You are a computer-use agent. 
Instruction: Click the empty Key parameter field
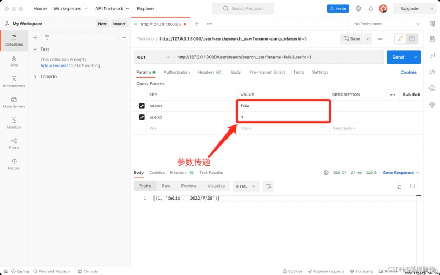coord(192,128)
